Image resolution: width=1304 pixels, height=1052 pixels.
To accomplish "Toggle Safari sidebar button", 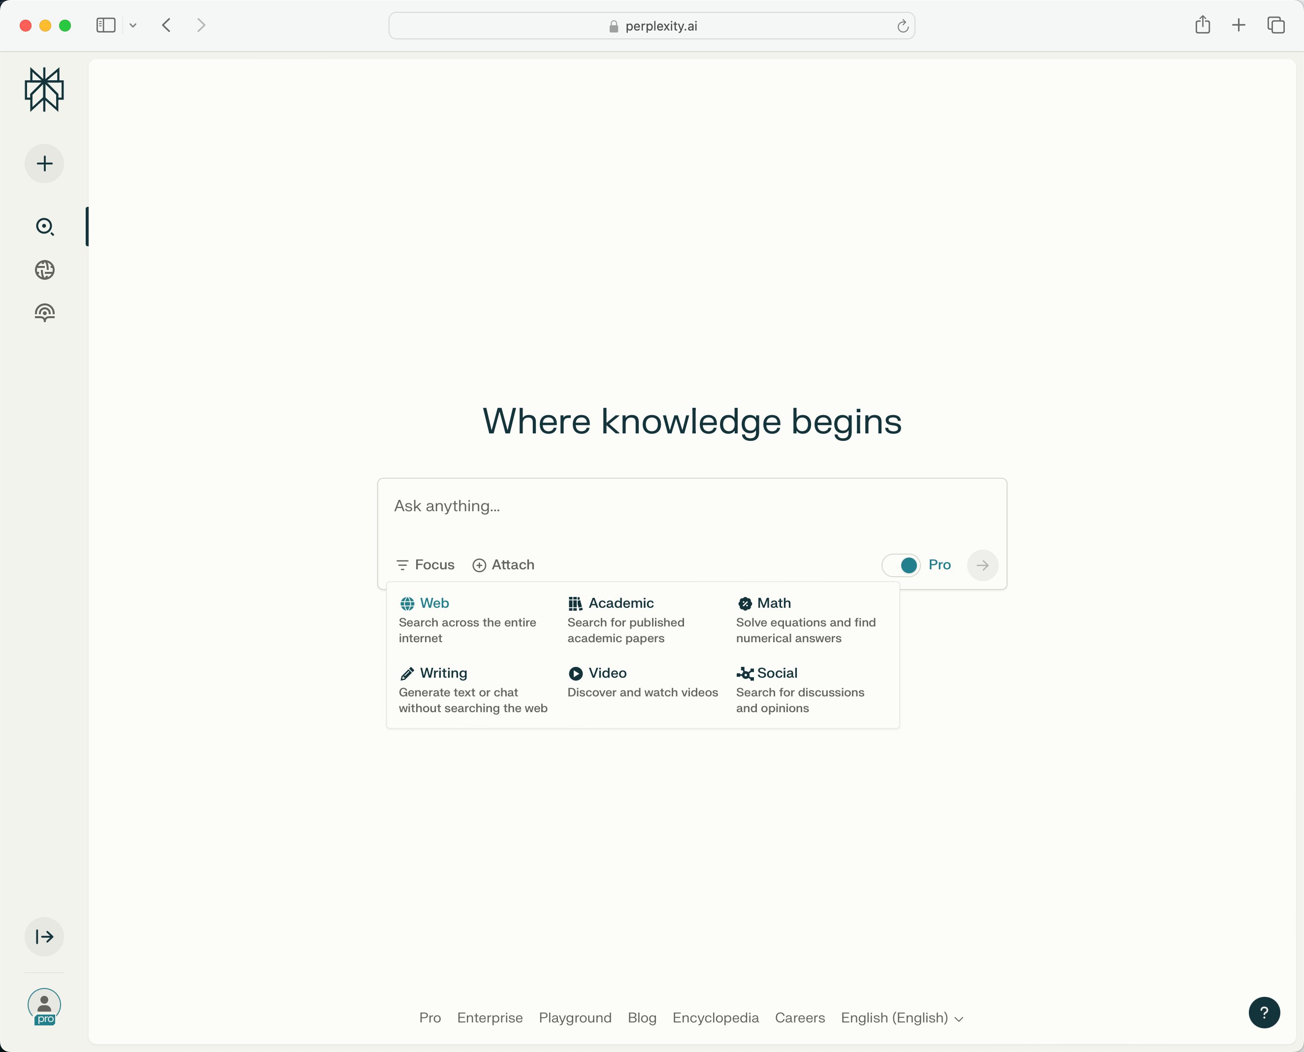I will [106, 26].
